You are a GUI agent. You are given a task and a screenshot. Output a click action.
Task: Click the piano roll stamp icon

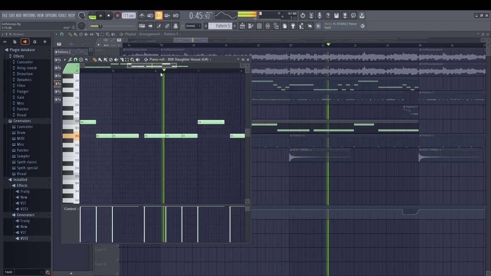[x=81, y=60]
